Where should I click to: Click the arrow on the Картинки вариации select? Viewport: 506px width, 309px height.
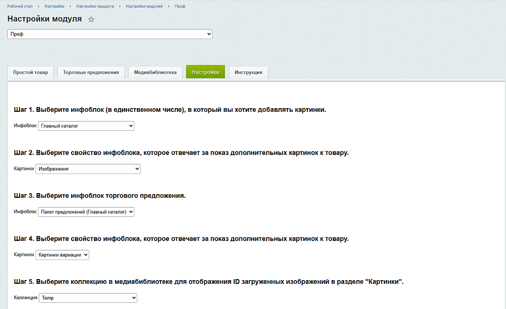point(85,254)
